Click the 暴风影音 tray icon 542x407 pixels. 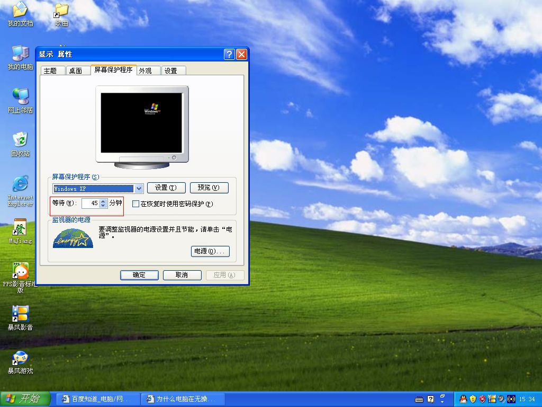click(x=492, y=399)
